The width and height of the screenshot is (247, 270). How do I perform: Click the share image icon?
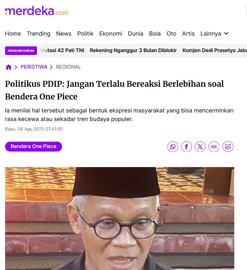228,147
